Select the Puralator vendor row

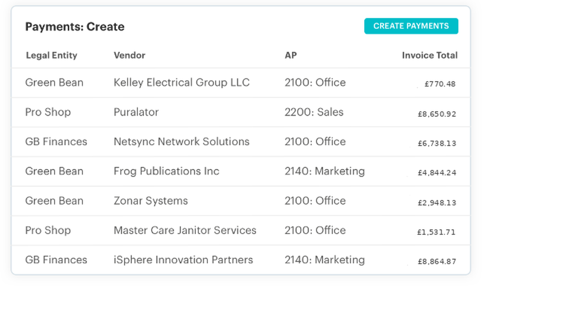(241, 112)
